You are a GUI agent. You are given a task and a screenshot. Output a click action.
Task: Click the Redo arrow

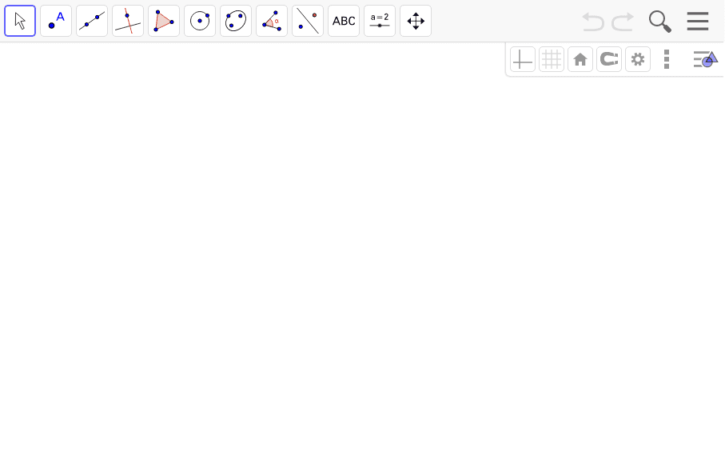(x=623, y=22)
